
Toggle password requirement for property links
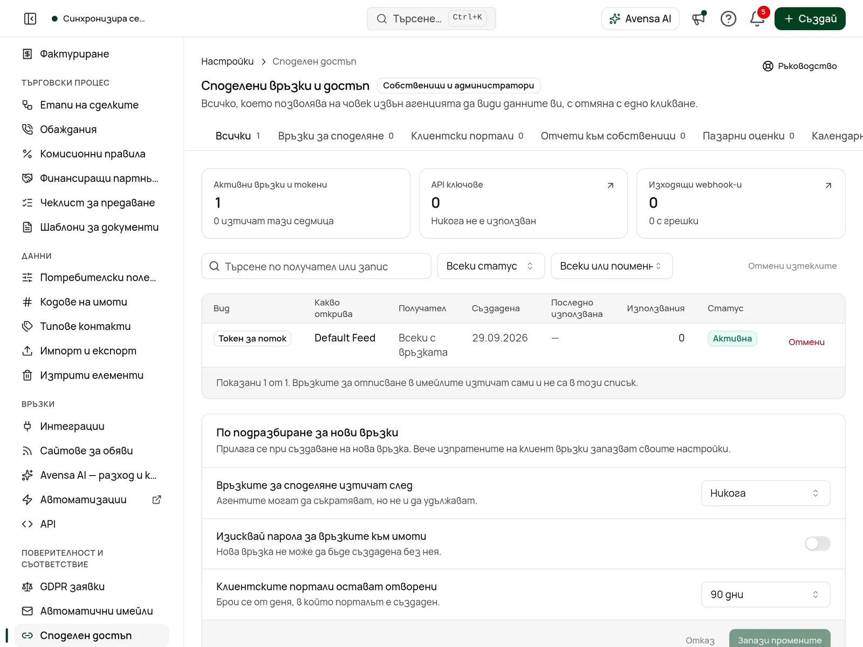(817, 543)
